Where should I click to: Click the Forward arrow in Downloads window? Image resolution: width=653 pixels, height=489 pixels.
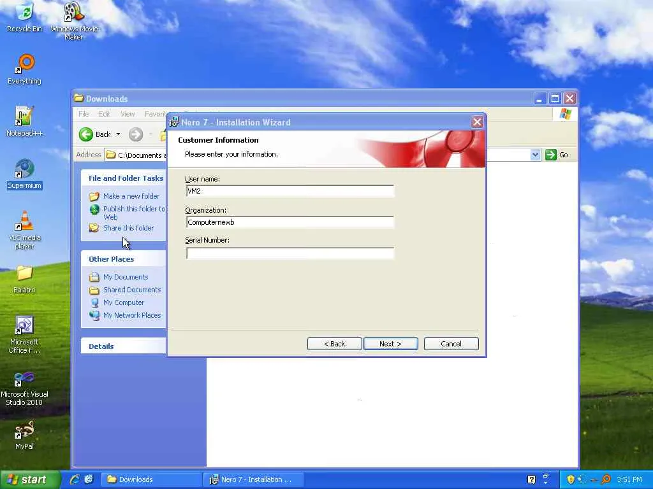136,134
